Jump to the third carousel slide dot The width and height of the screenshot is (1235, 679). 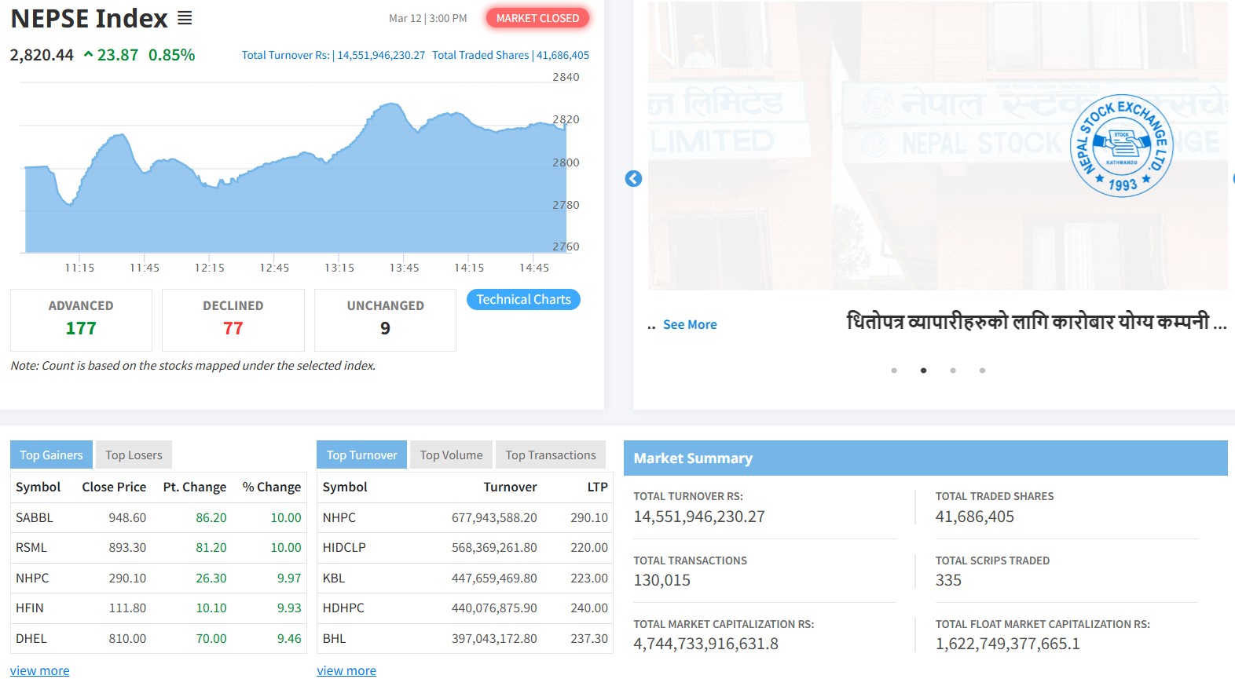coord(953,371)
